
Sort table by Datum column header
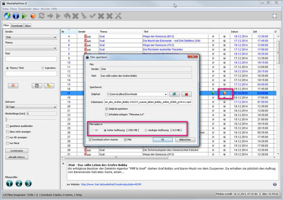pos(241,32)
